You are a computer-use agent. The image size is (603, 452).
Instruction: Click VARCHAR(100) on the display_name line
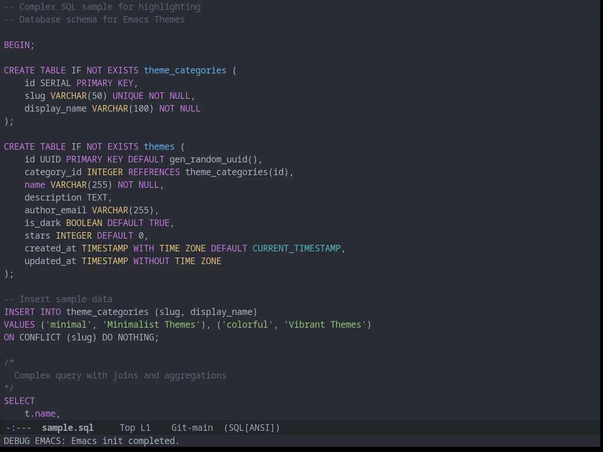(123, 108)
